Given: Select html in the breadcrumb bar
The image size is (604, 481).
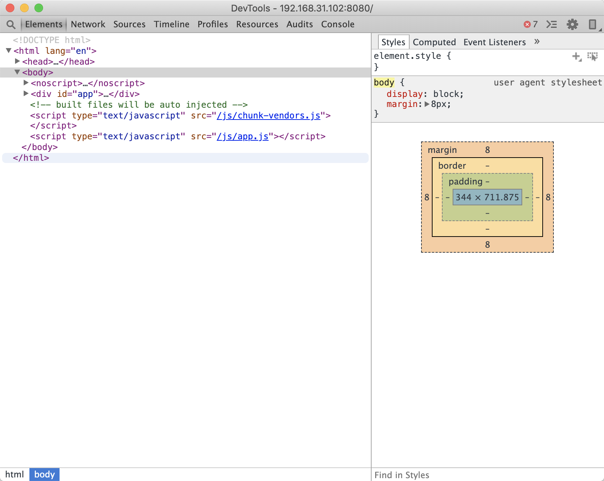Looking at the screenshot, I should 15,475.
